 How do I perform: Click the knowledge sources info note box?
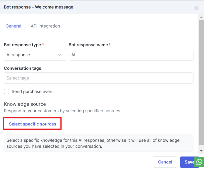click(x=98, y=143)
